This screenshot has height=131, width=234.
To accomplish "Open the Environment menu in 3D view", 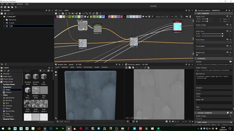I will click(88, 67).
